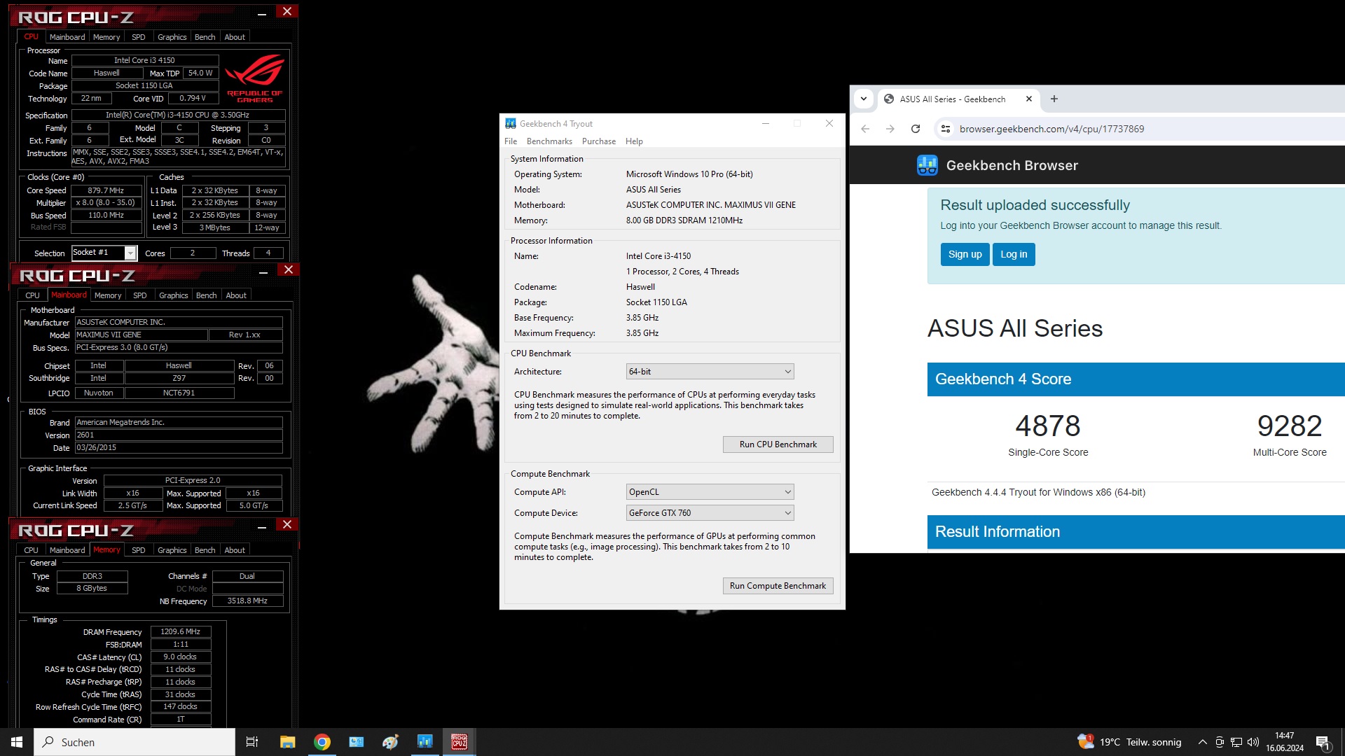Click the Chrome address bar URL

(1051, 129)
